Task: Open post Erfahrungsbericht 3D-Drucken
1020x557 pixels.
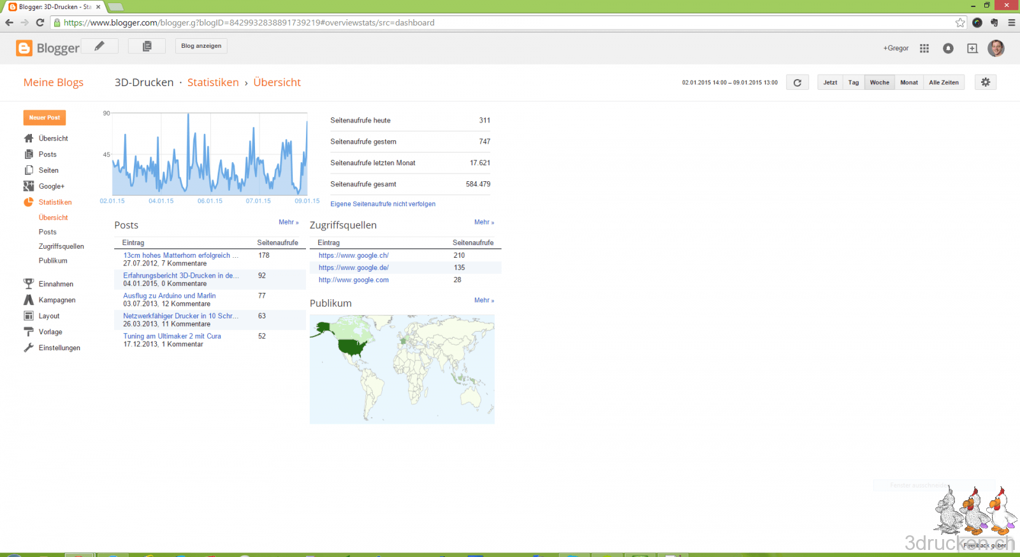Action: point(181,276)
